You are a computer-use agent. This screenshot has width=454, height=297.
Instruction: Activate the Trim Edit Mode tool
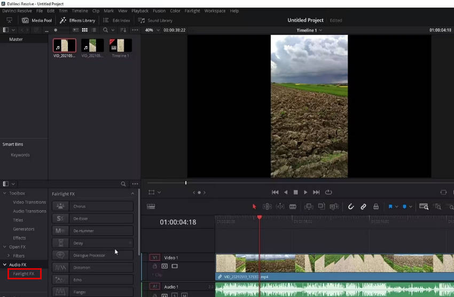[x=267, y=207]
